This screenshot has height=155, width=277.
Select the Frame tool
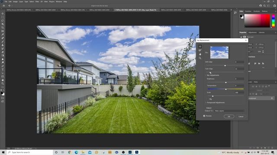pos(3,31)
